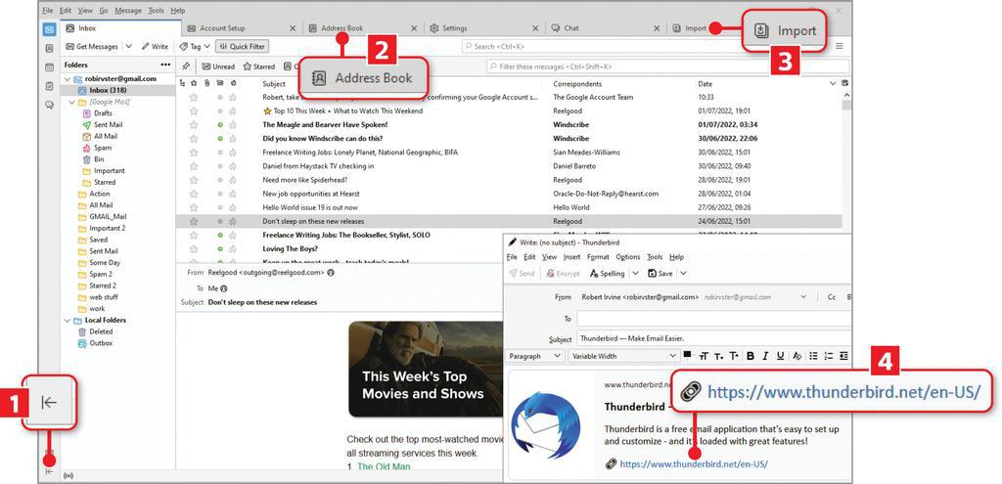Insert a numbered list in compose
The height and width of the screenshot is (484, 1002).
[829, 356]
